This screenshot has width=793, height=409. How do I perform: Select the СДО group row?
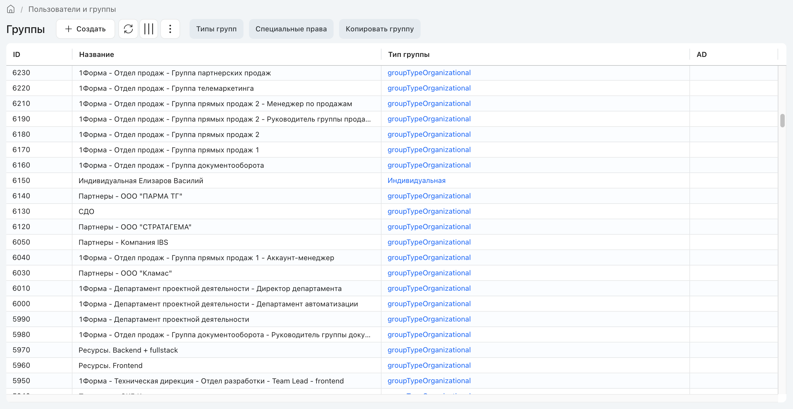pos(392,212)
